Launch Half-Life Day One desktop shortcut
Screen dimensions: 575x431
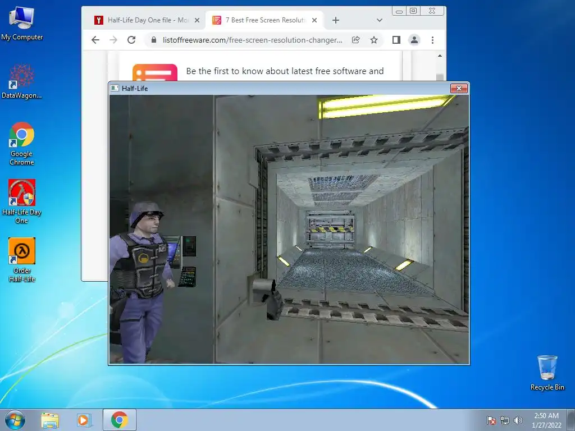(22, 201)
